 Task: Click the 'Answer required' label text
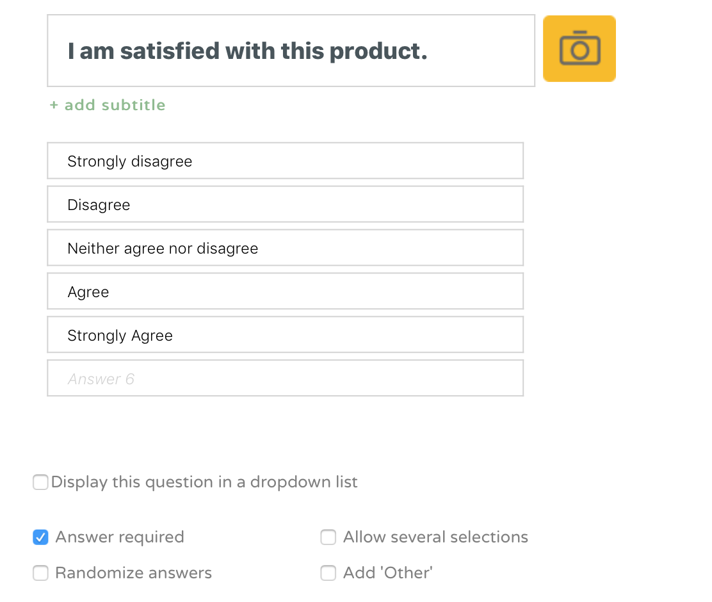coord(119,537)
